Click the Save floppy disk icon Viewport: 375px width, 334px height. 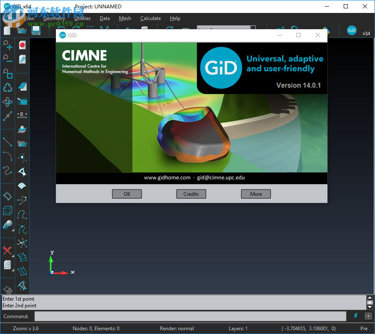36,30
